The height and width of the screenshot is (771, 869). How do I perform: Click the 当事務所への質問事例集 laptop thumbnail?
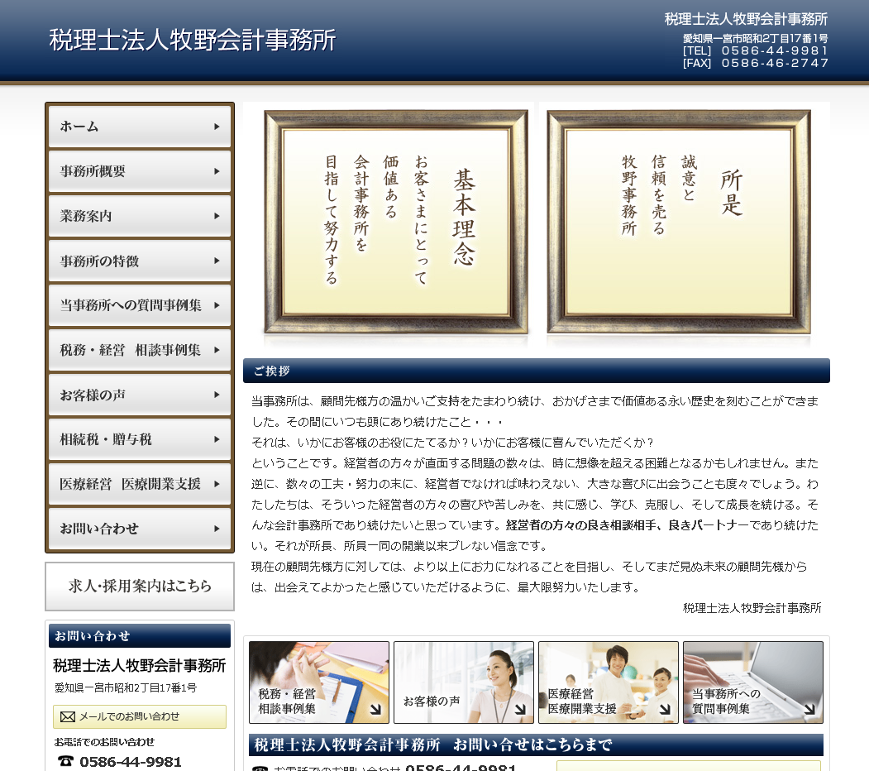click(752, 682)
